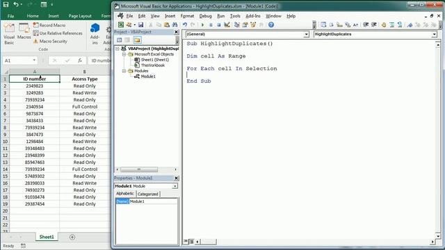Click the Outdent icon in Edit toolbar
445x250 pixels.
374,25
